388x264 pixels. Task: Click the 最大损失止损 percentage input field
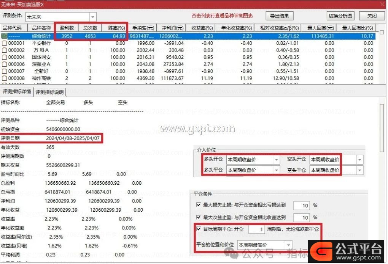[x=304, y=206]
